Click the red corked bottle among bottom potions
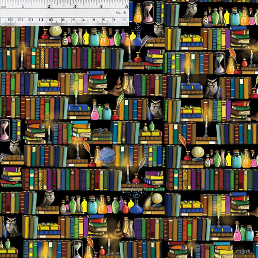The image size is (258, 258). [x=125, y=207]
